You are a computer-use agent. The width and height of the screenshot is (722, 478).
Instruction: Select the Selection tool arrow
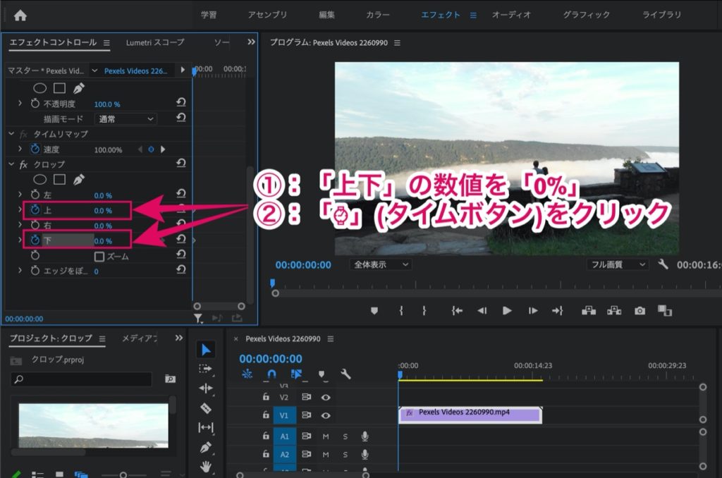(x=206, y=350)
